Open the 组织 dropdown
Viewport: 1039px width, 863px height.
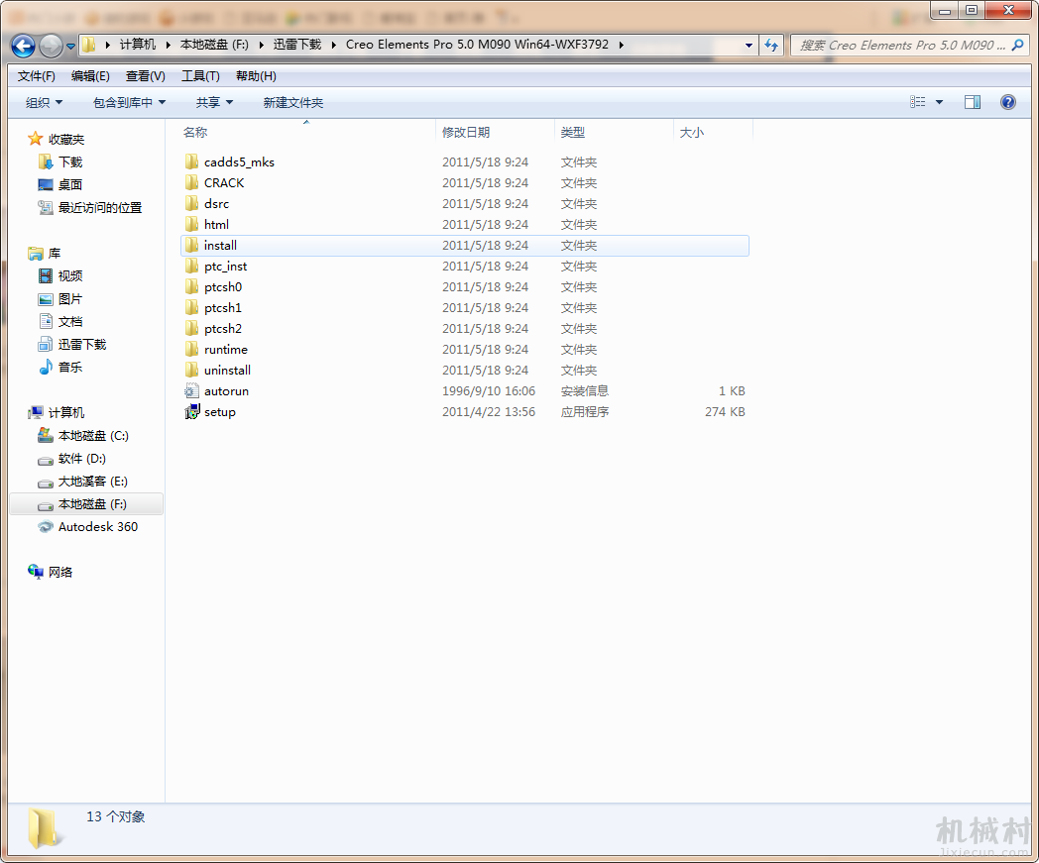click(x=44, y=103)
